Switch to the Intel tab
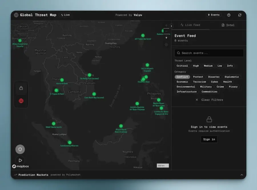This screenshot has width=257, height=190. coord(228,25)
